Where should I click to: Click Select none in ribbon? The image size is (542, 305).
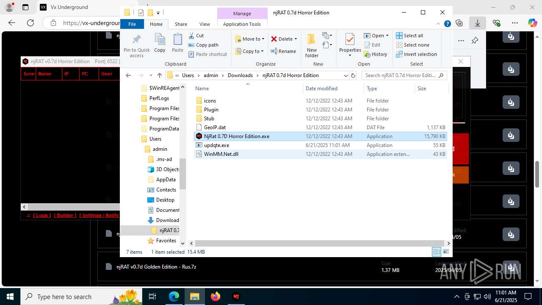[412, 45]
